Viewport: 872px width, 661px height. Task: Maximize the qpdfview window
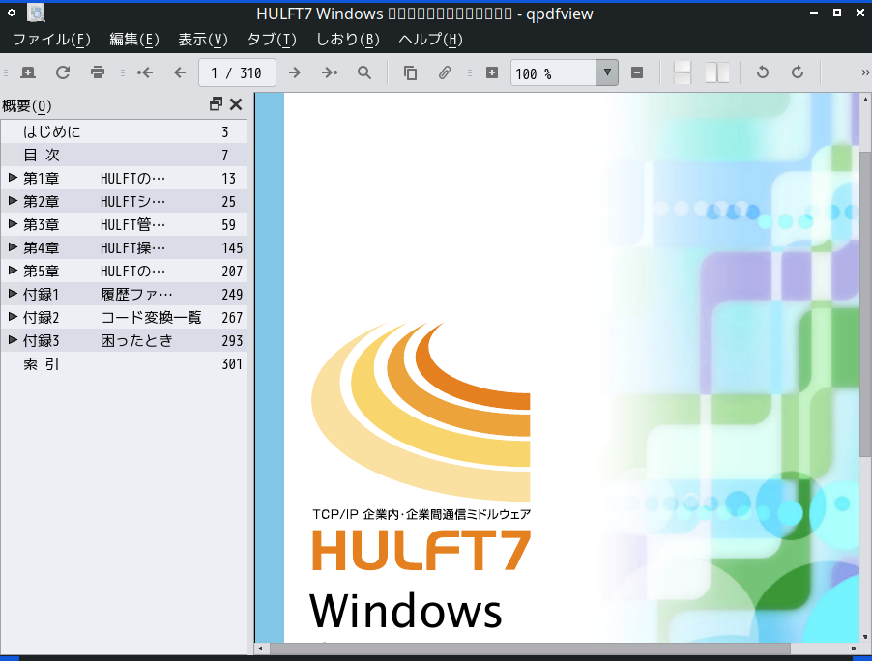pos(837,13)
